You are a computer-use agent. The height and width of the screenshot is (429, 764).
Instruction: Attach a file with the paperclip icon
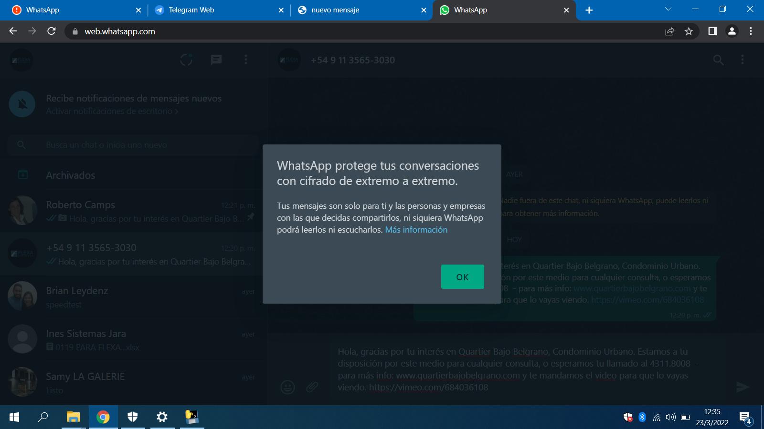pyautogui.click(x=312, y=387)
